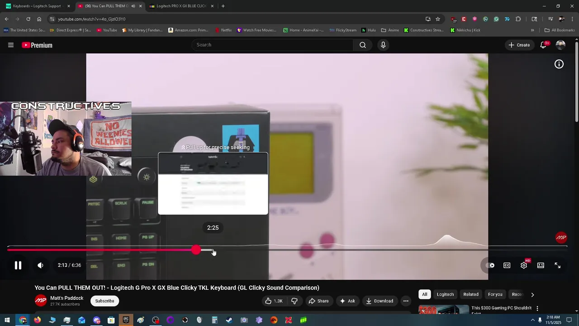Open YouTube account avatar menu
The width and height of the screenshot is (579, 326).
pyautogui.click(x=560, y=45)
